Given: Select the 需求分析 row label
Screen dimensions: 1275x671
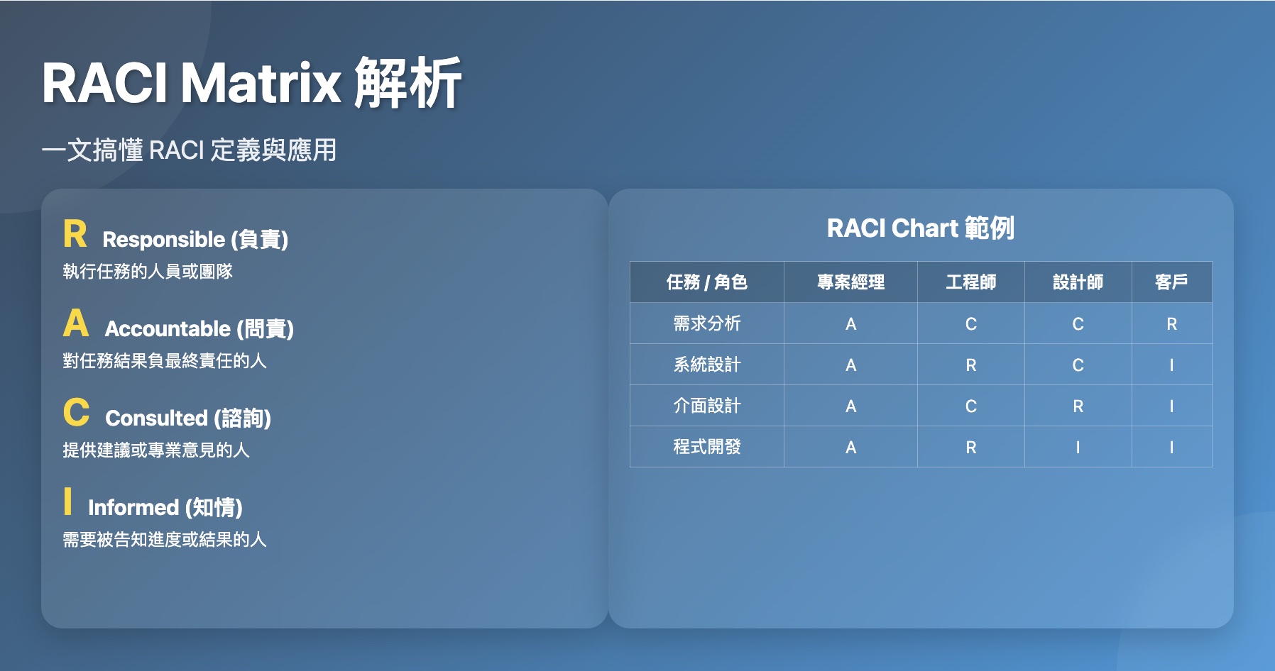Looking at the screenshot, I should (x=707, y=323).
